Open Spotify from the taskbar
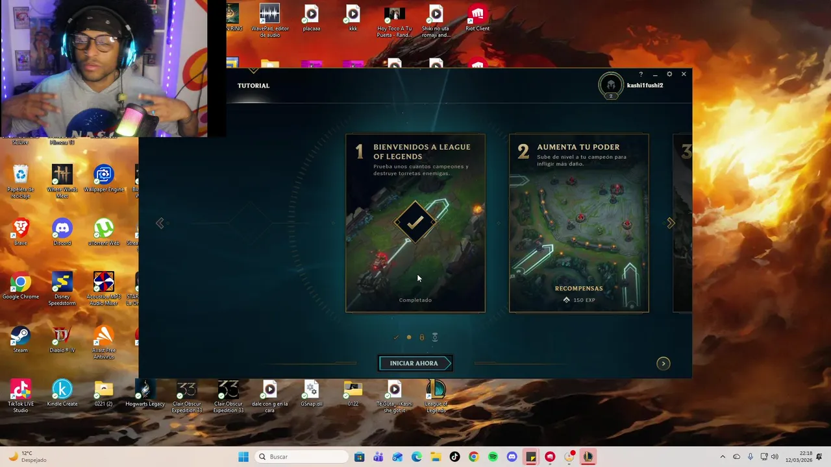 tap(493, 457)
